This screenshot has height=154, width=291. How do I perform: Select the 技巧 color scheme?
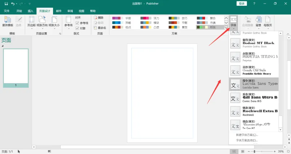[x=178, y=18]
